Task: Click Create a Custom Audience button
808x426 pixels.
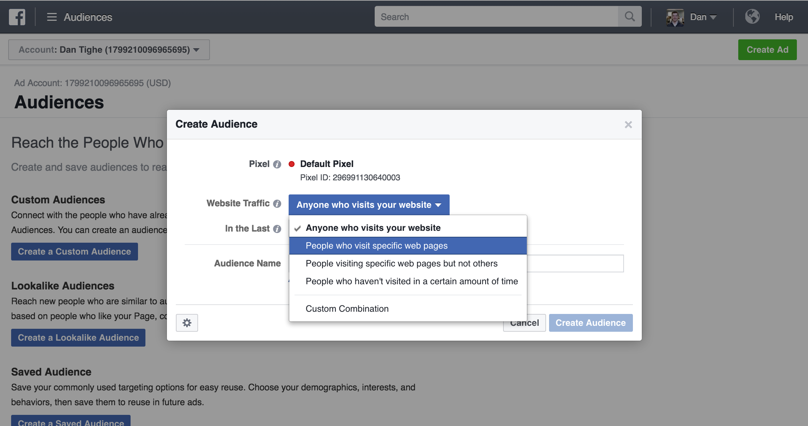Action: point(75,252)
